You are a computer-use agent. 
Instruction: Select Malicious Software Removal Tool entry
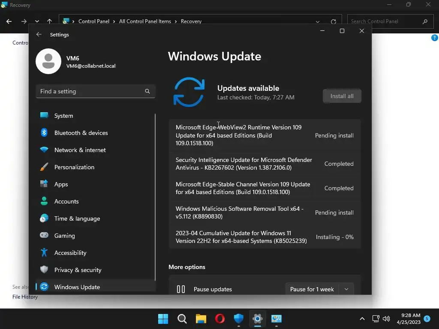point(265,212)
